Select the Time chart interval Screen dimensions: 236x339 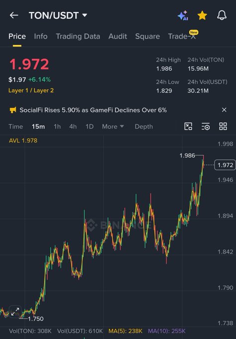tap(15, 127)
